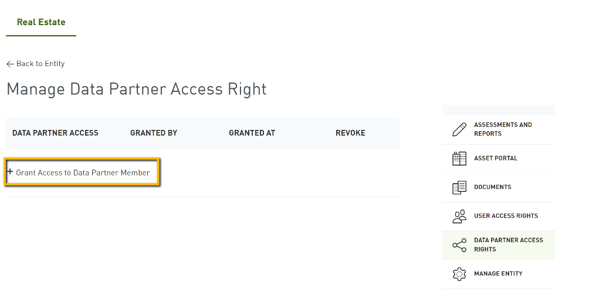Screen dimensions: 589x299
Task: Click the Granted At column header
Action: coord(252,133)
